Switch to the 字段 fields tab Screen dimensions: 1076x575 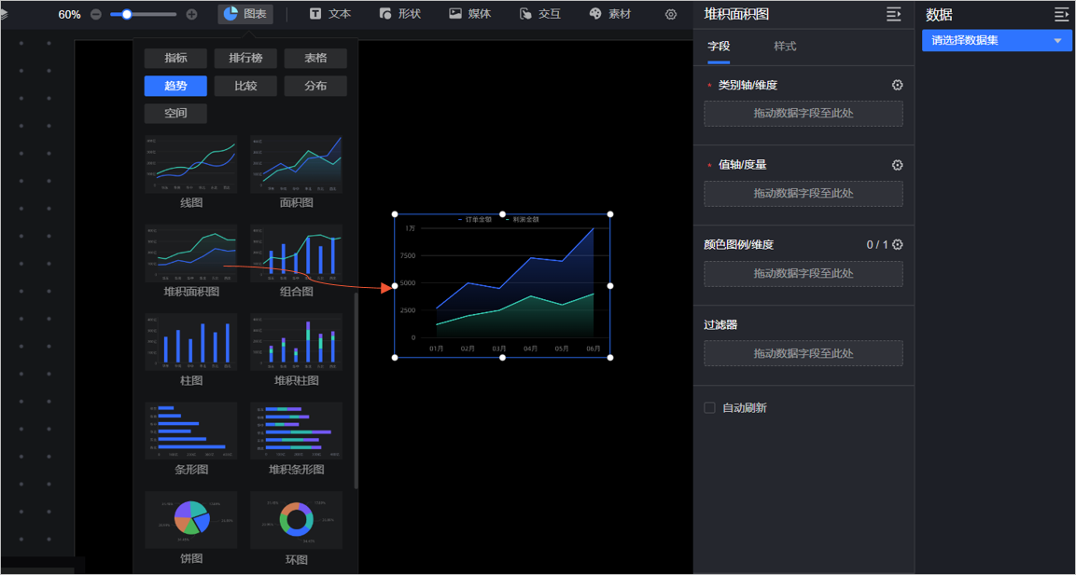pos(719,47)
